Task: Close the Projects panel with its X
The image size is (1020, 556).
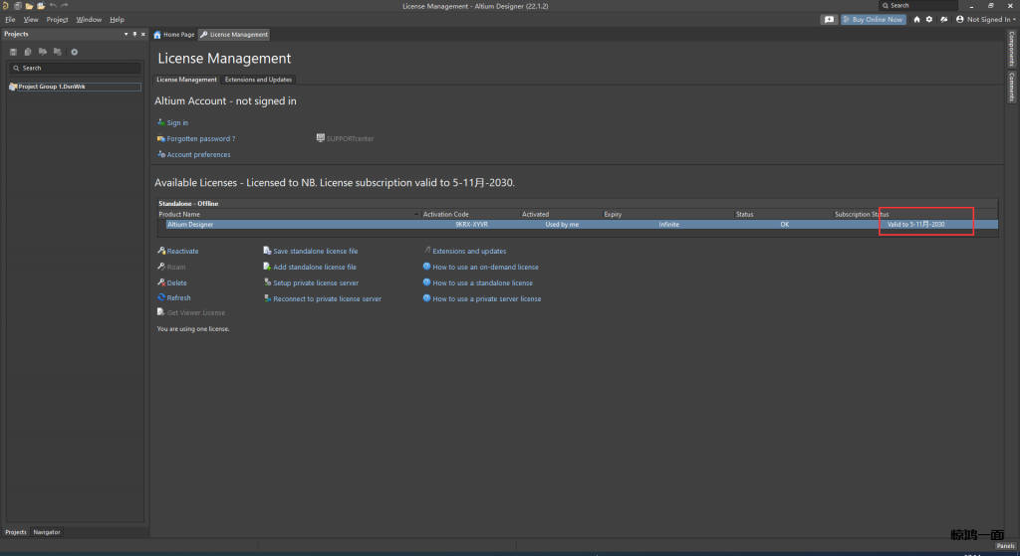Action: coord(143,34)
